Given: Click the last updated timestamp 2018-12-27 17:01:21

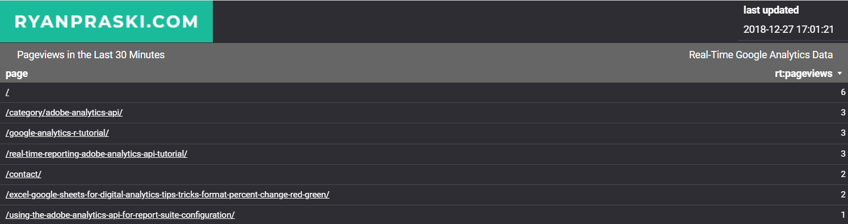Looking at the screenshot, I should (788, 29).
